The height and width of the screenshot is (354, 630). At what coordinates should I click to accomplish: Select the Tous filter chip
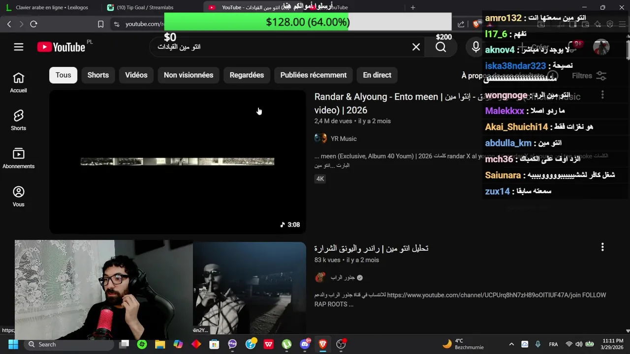[x=63, y=75]
